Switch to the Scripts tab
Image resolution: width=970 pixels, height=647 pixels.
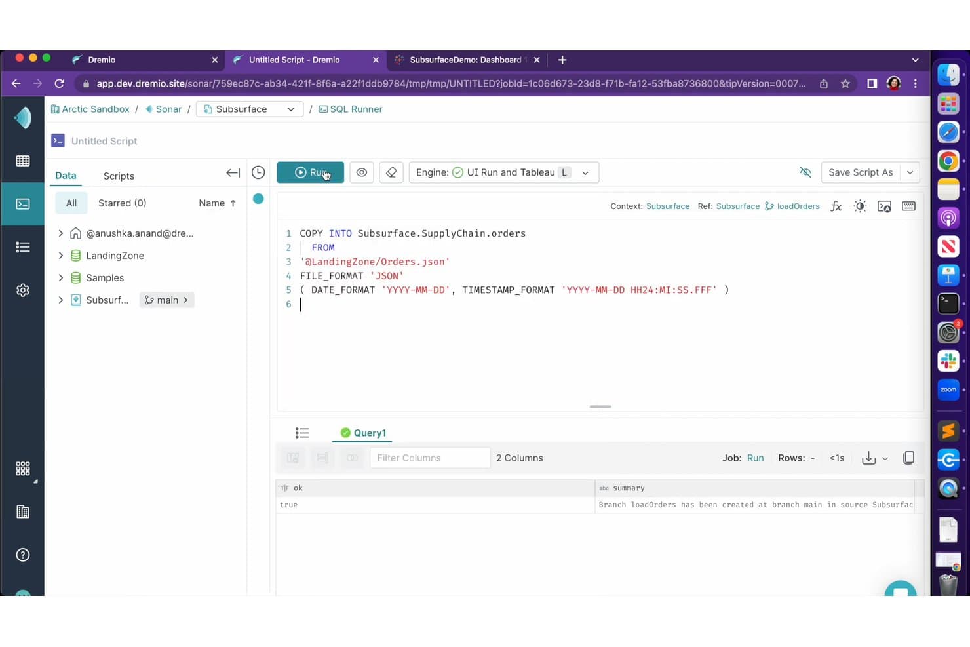pyautogui.click(x=119, y=176)
